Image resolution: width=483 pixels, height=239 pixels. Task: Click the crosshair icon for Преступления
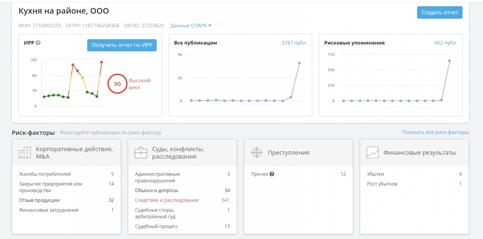tap(257, 153)
